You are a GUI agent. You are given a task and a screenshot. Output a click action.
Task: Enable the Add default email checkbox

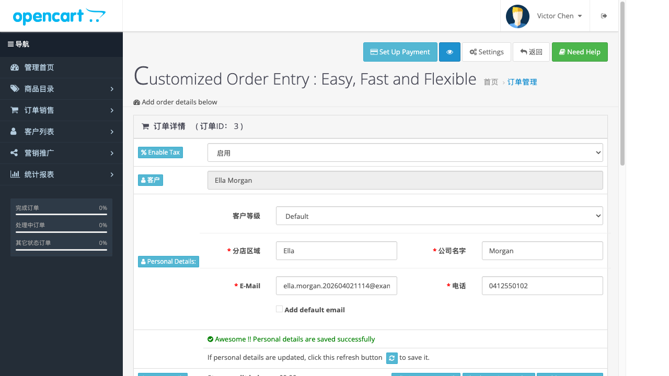click(x=279, y=309)
